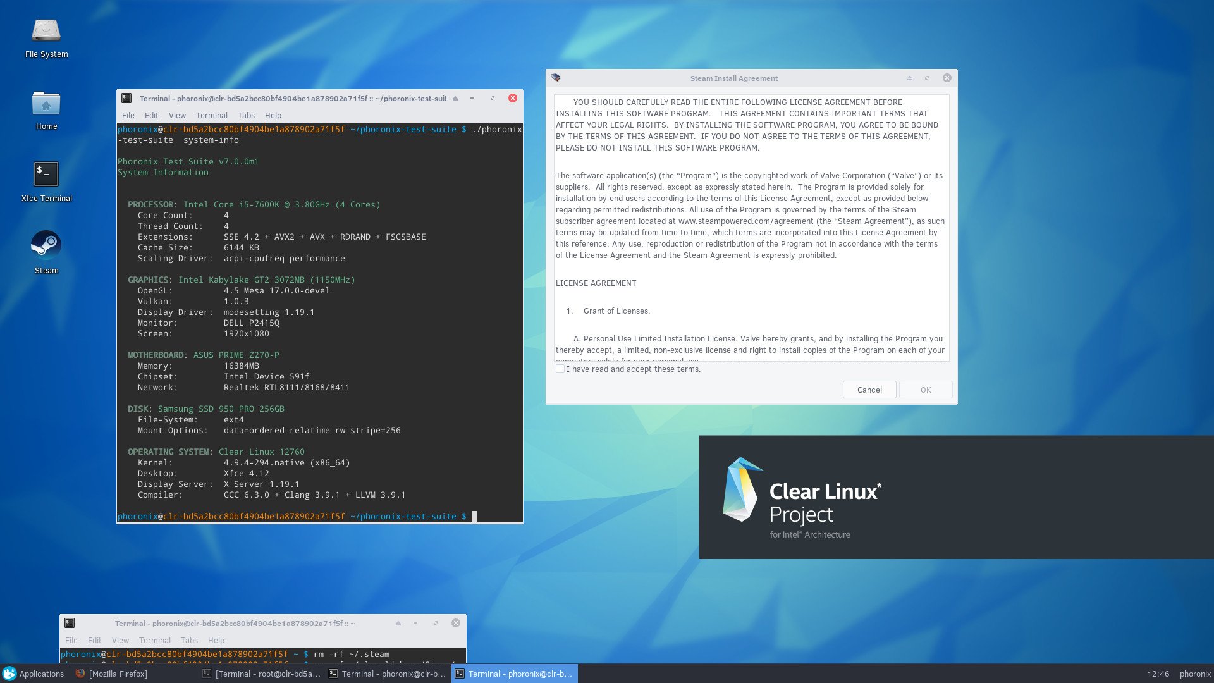This screenshot has width=1214, height=683.
Task: Launch Xfce Terminal from the desktop
Action: click(x=45, y=174)
